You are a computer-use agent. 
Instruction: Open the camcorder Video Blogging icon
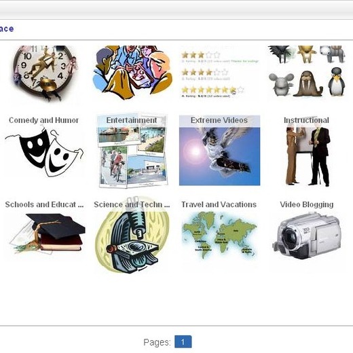307,236
